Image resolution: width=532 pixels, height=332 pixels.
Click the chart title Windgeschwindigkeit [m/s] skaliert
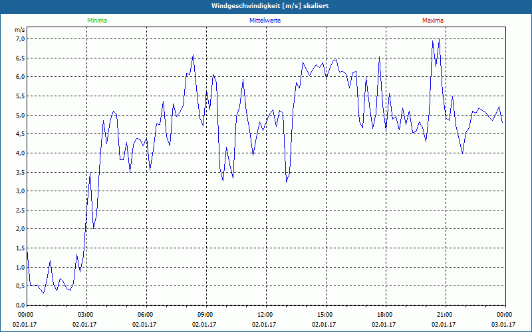270,6
